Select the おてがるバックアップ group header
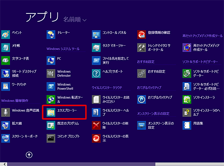224x166 pixels. [x=149, y=87]
